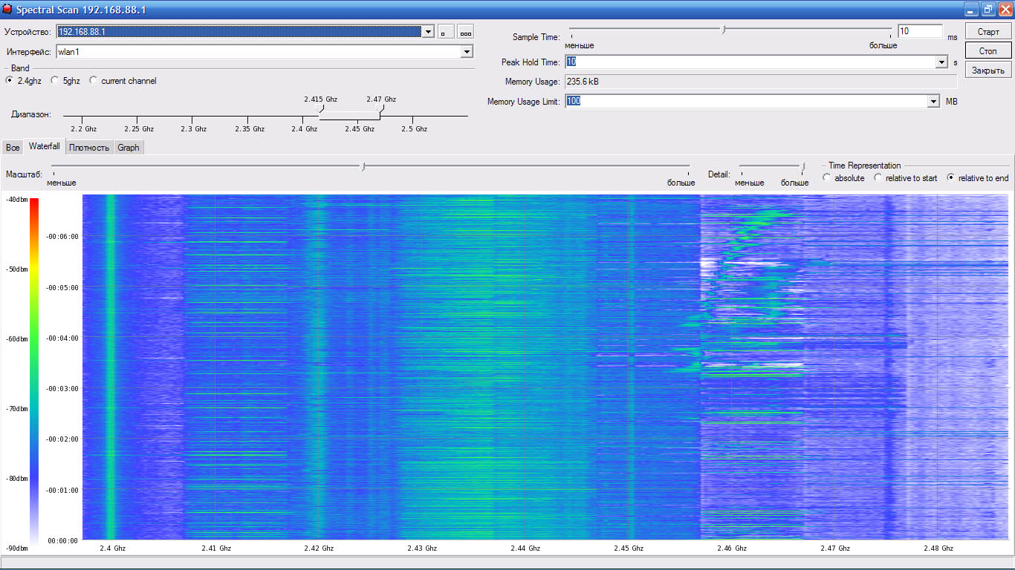Choose relative to end time representation
Viewport: 1015px width, 570px height.
tap(950, 178)
